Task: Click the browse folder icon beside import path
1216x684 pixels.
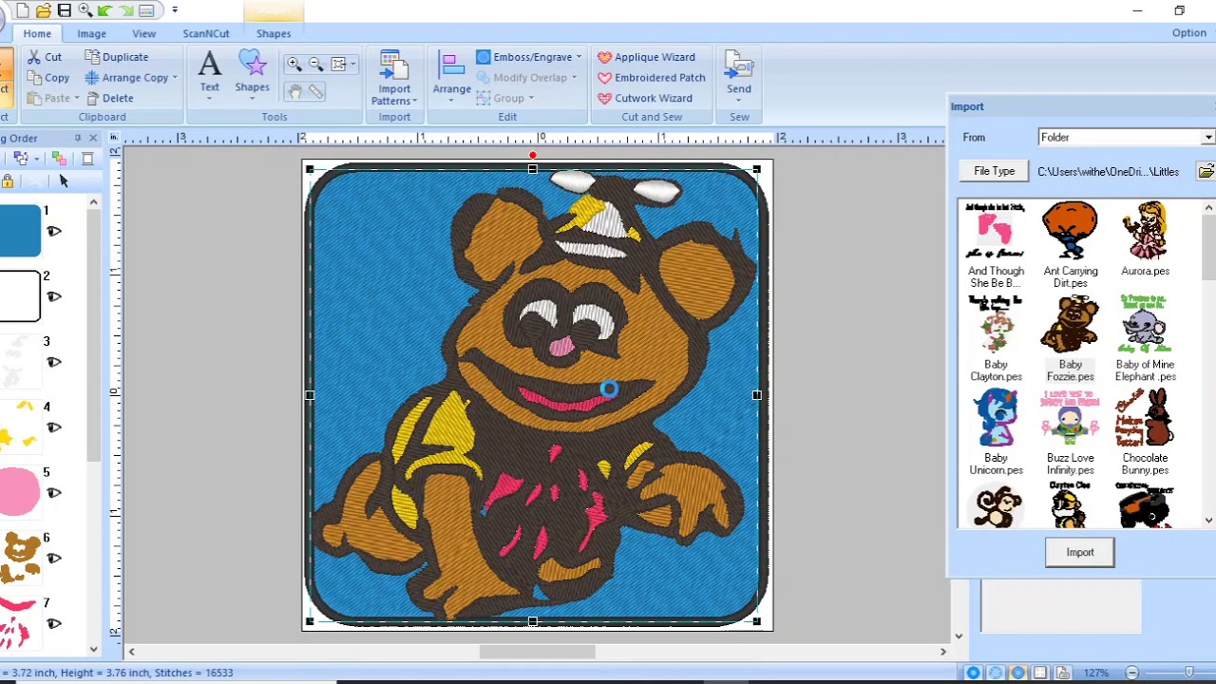Action: (x=1206, y=172)
